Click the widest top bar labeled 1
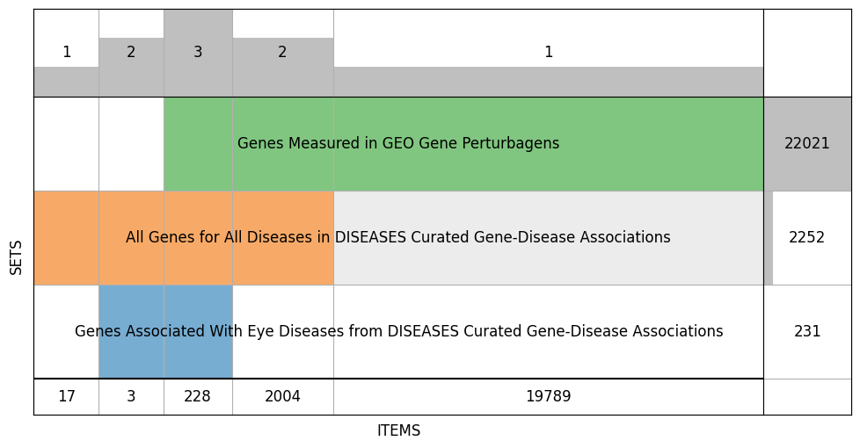Image resolution: width=860 pixels, height=448 pixels. point(548,81)
